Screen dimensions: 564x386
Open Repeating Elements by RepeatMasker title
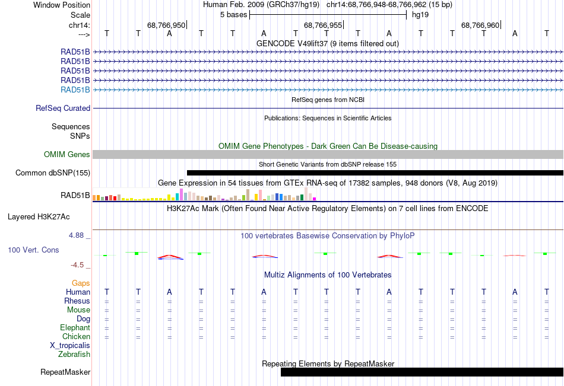[328, 363]
